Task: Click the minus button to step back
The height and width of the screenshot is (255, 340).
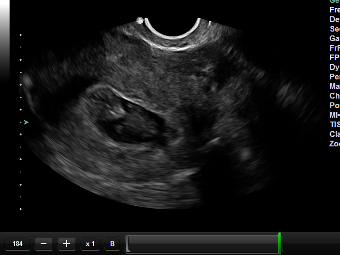Action: (x=44, y=244)
